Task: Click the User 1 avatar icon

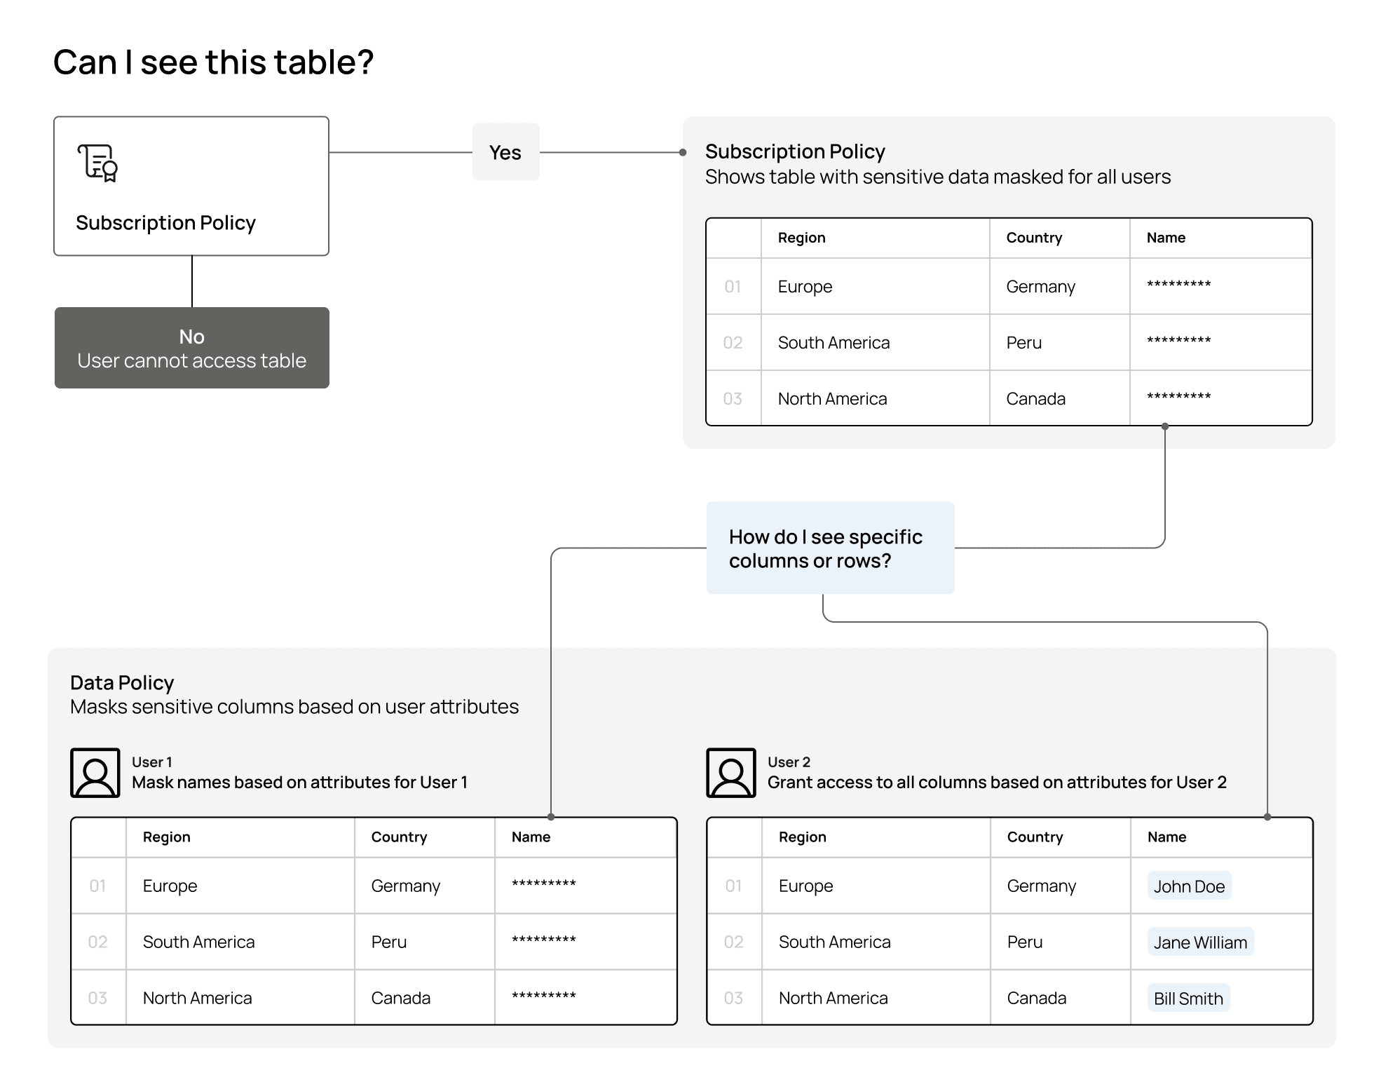Action: click(95, 773)
